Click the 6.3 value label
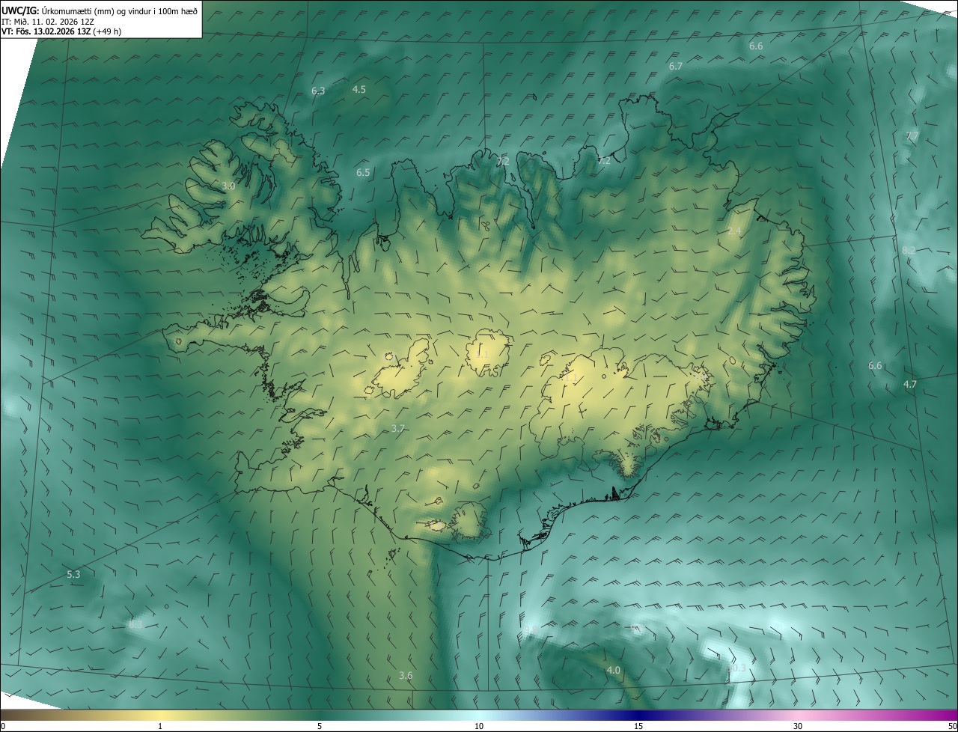 tap(318, 91)
